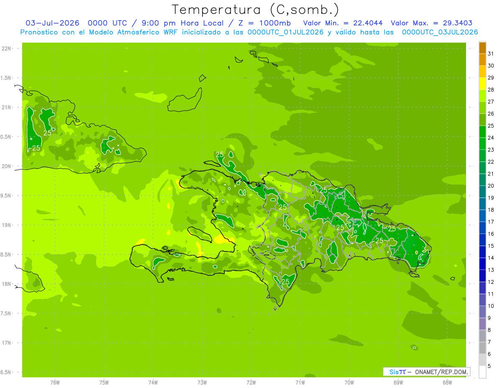
Task: Pick the light gray swatch between 5 and 6
Action: pyautogui.click(x=483, y=360)
